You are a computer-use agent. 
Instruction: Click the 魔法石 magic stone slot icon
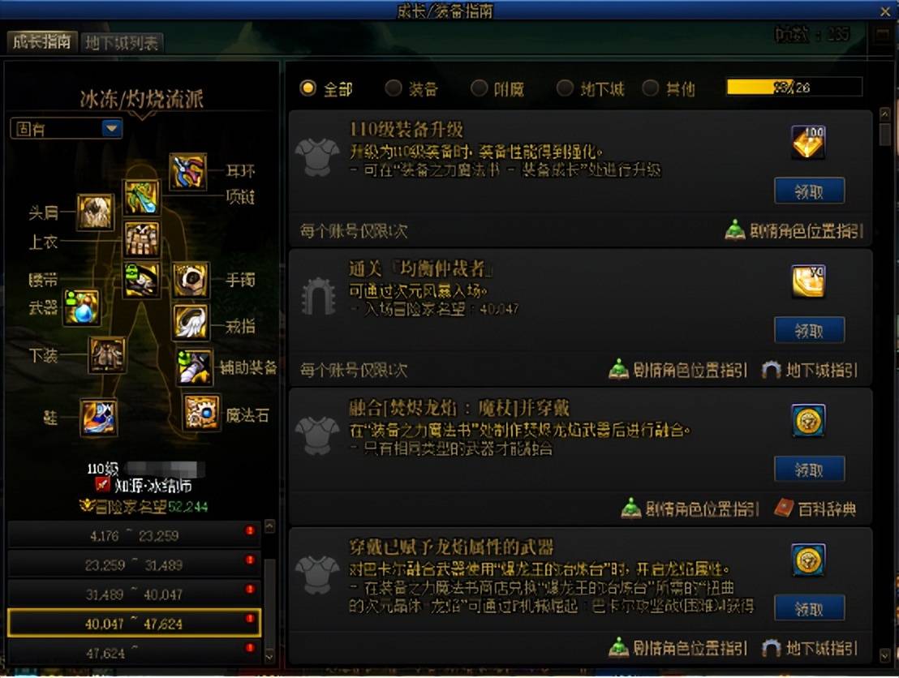[x=201, y=412]
